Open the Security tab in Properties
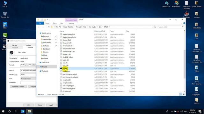204x114 pixels. coord(15,45)
